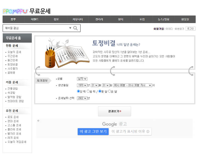Click the search input with 헤어질 결심
Viewport: 197px width, 154px height.
[x=36, y=28]
